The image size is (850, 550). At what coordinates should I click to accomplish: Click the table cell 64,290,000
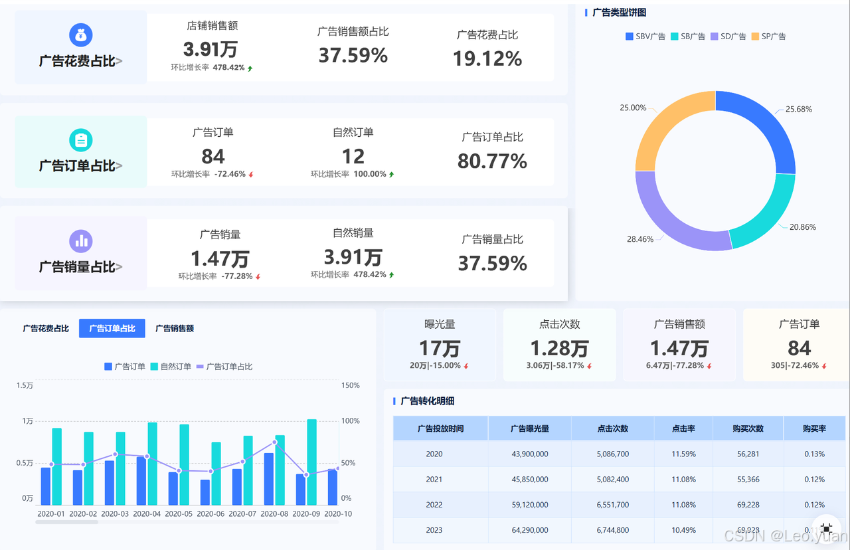click(530, 530)
